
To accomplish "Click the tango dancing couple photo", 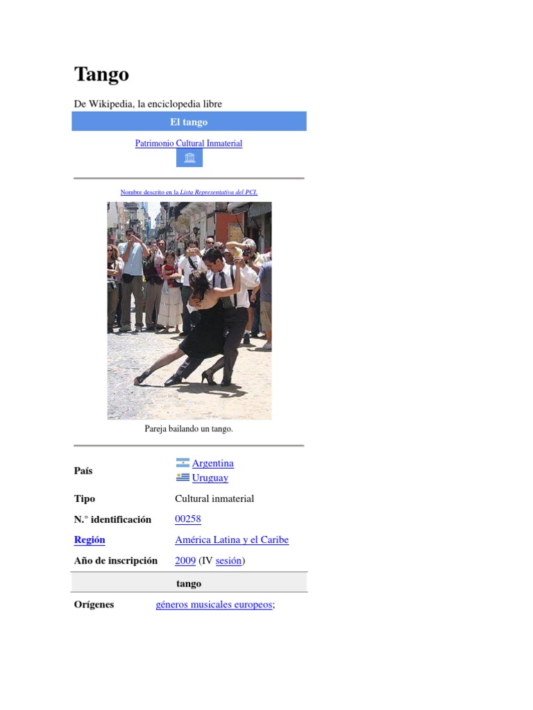I will tap(189, 311).
